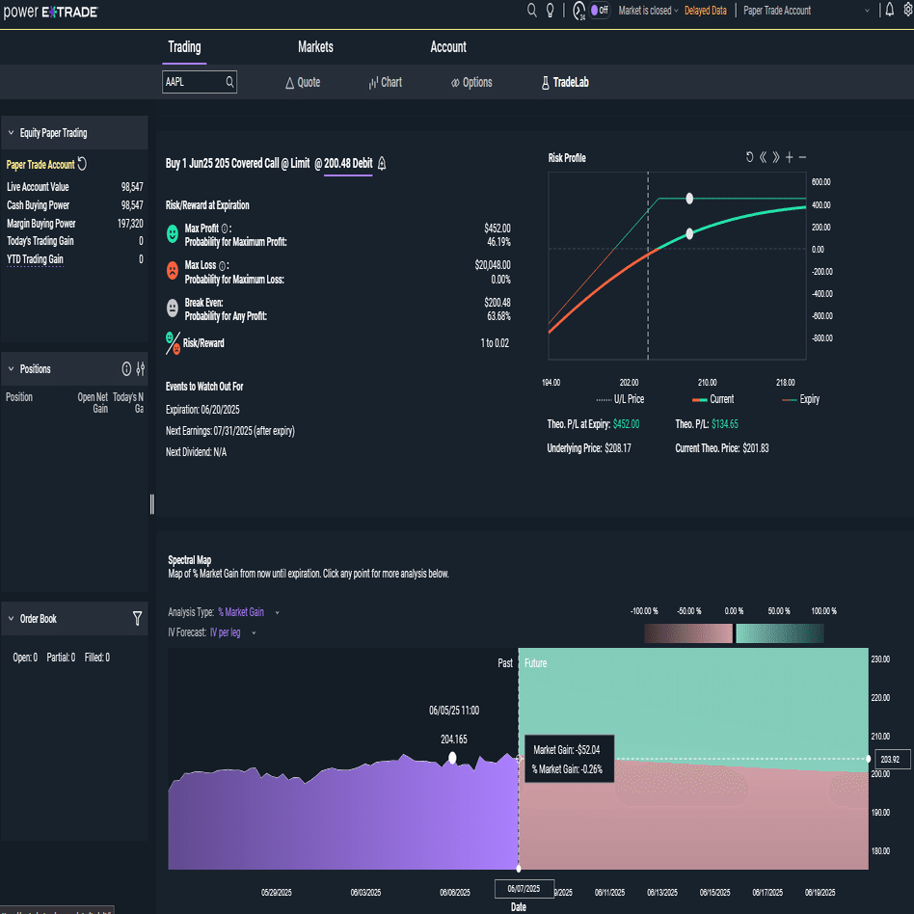Click Max Profit info icon

tap(225, 229)
